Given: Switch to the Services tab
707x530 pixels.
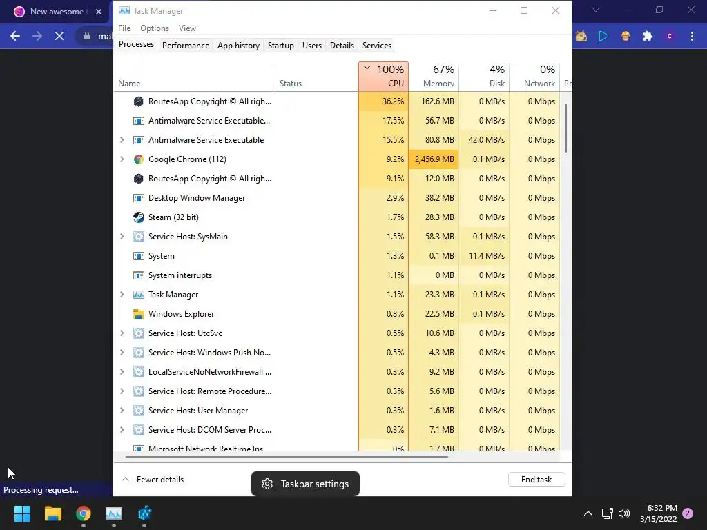Looking at the screenshot, I should (x=377, y=46).
